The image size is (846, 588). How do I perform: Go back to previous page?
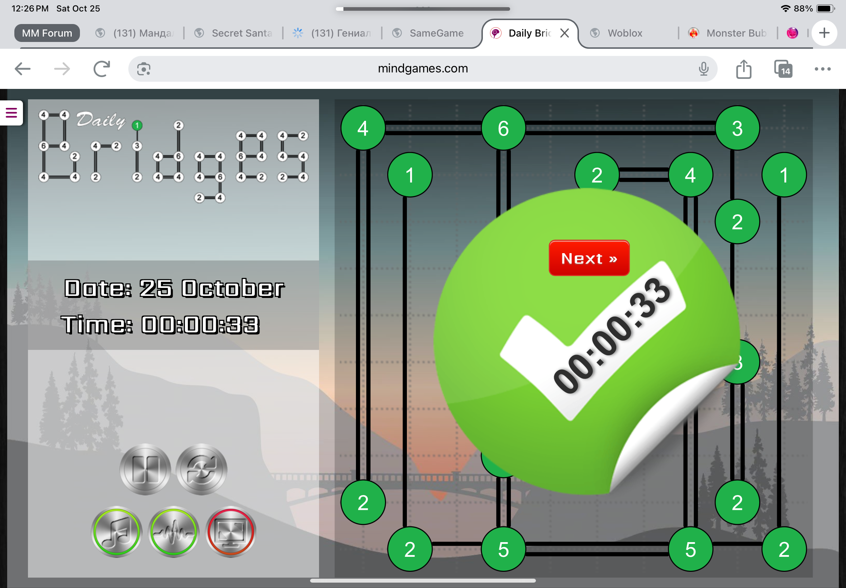pos(23,69)
